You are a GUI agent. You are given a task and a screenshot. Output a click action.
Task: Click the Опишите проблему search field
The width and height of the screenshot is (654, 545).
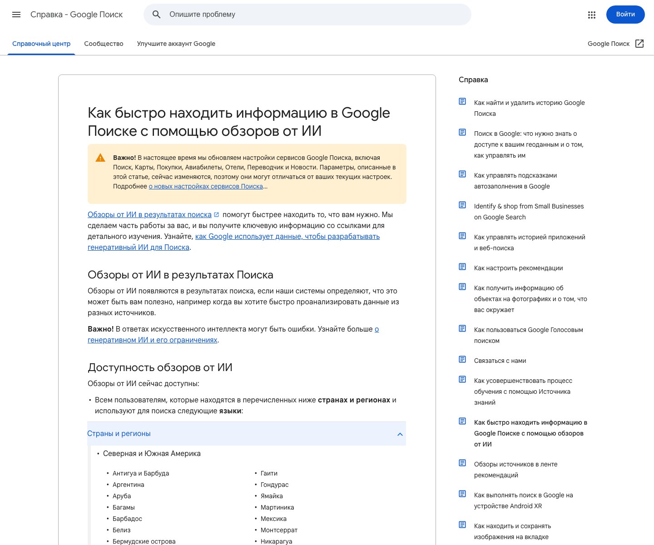click(307, 15)
